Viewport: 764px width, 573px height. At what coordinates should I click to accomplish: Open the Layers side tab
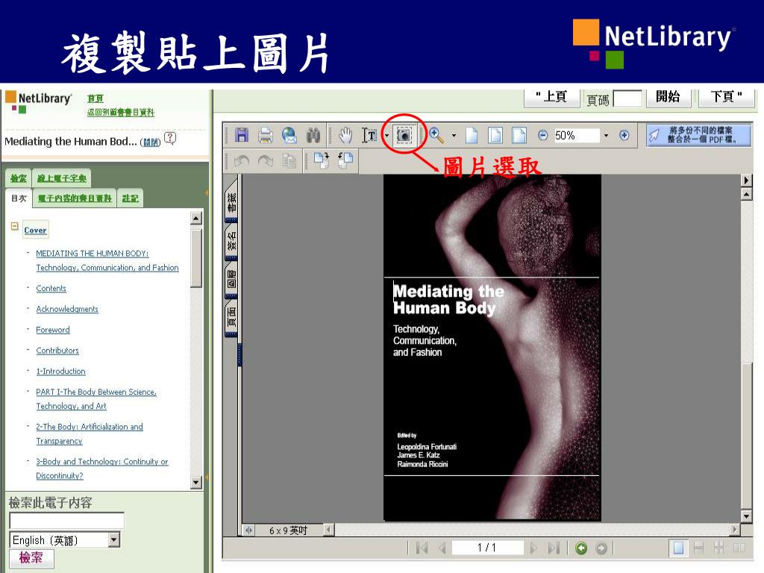231,279
